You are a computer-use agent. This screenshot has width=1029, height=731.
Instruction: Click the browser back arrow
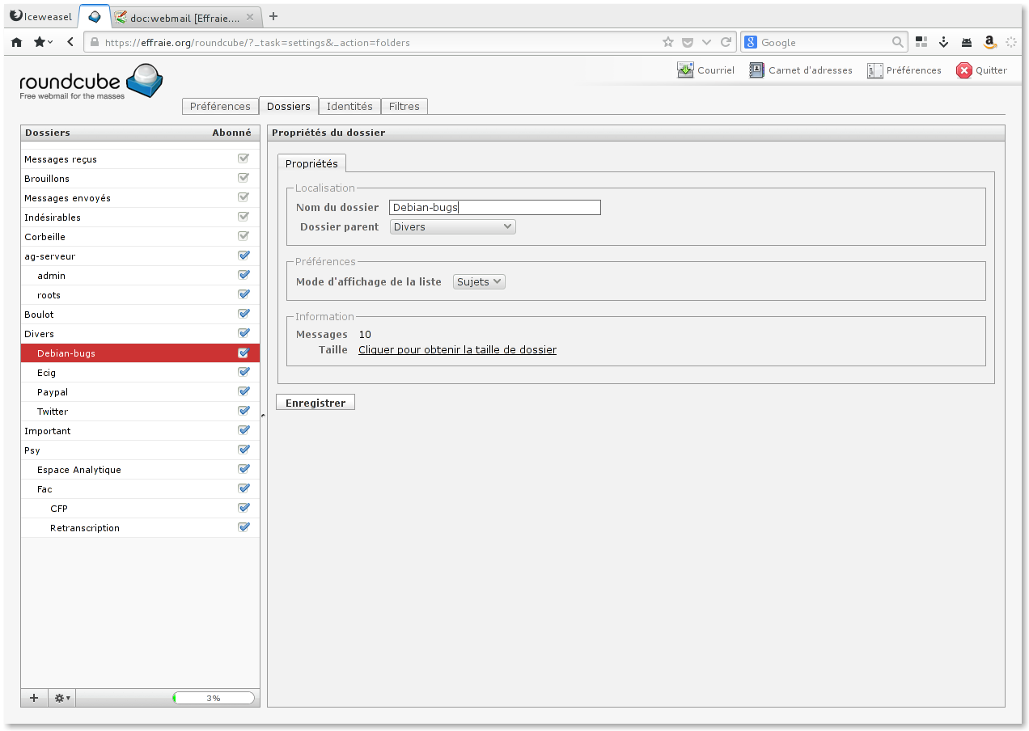pyautogui.click(x=70, y=42)
